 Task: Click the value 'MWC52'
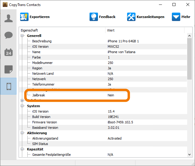113,47
